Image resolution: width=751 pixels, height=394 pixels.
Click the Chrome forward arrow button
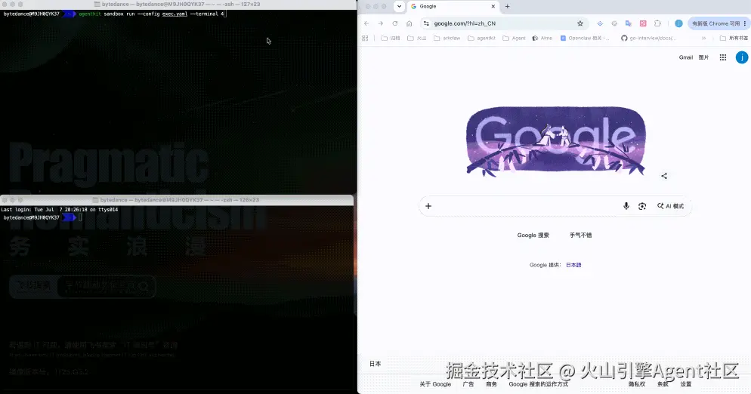pyautogui.click(x=380, y=23)
